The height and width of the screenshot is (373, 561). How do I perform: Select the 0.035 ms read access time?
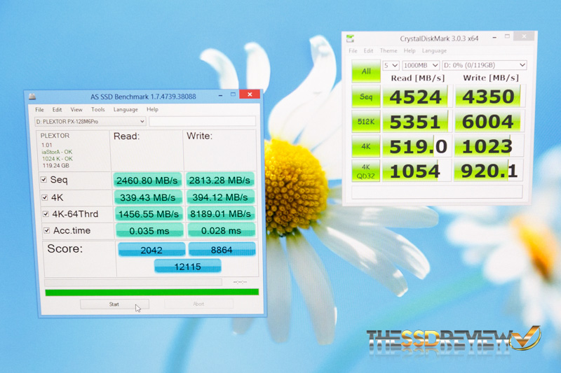[x=149, y=230]
